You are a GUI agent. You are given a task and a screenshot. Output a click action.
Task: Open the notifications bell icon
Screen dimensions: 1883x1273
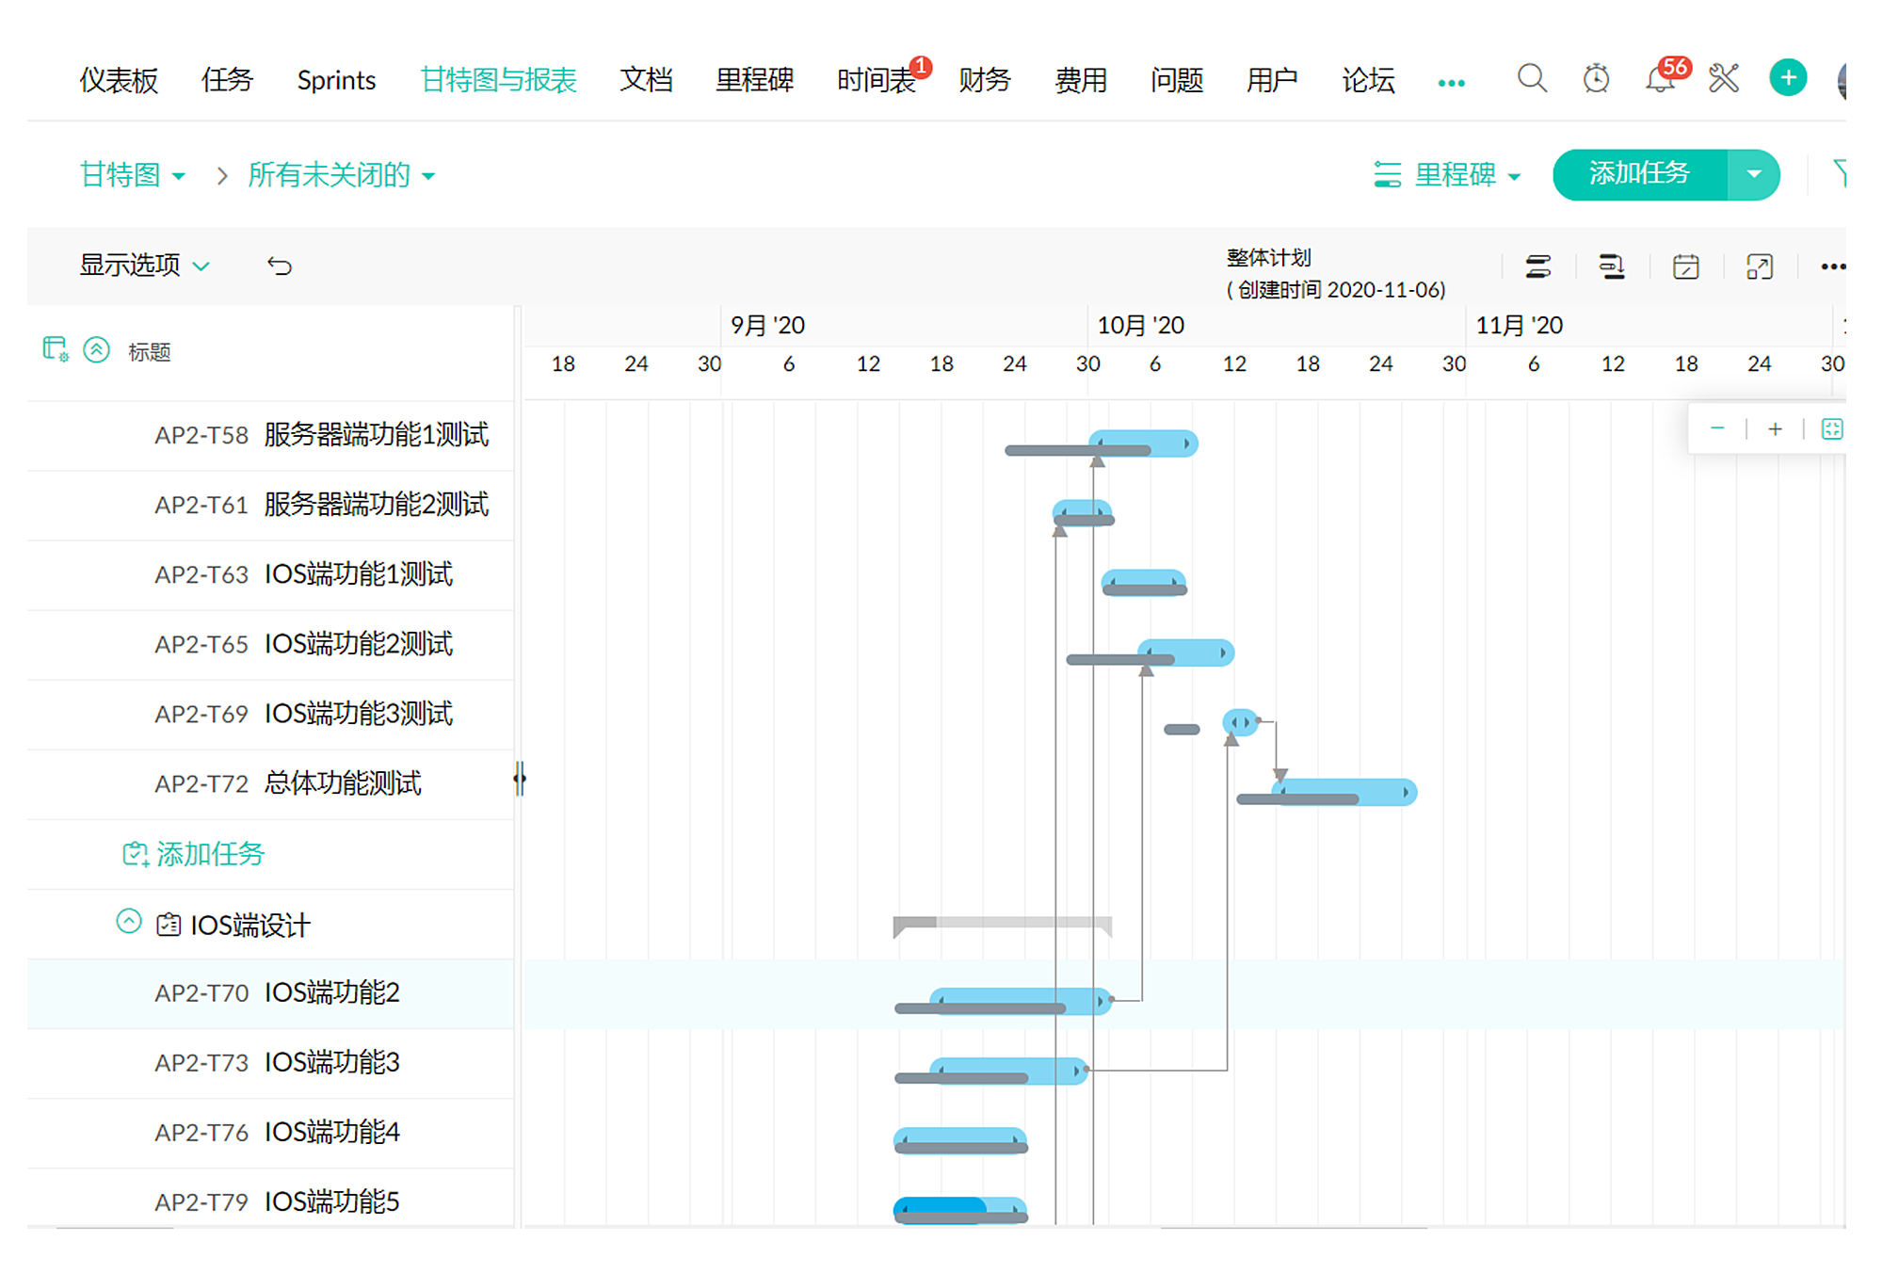(1660, 79)
